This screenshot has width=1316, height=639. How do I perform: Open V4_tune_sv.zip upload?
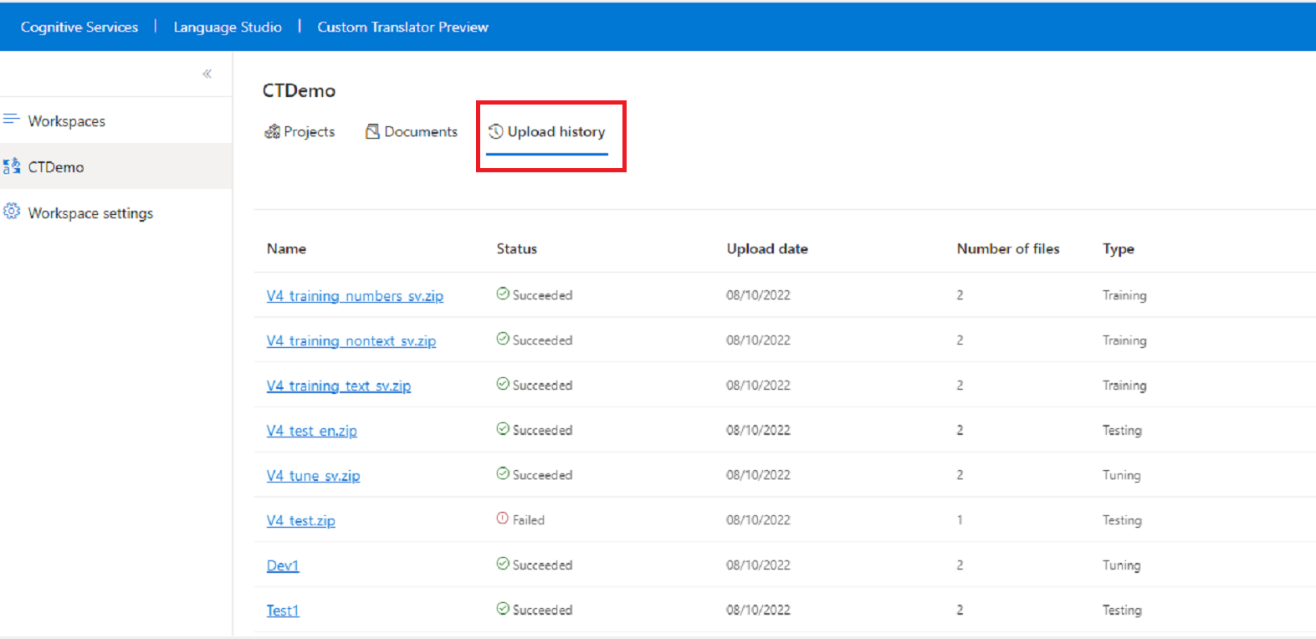(314, 476)
